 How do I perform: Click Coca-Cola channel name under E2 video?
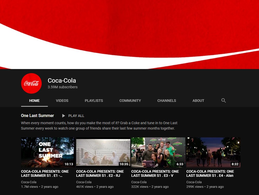tap(84, 182)
